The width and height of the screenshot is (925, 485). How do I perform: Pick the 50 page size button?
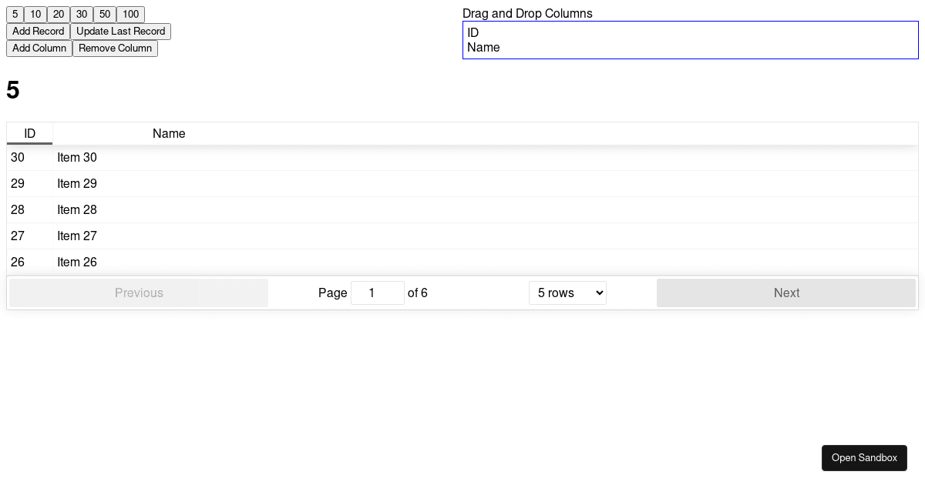[105, 15]
